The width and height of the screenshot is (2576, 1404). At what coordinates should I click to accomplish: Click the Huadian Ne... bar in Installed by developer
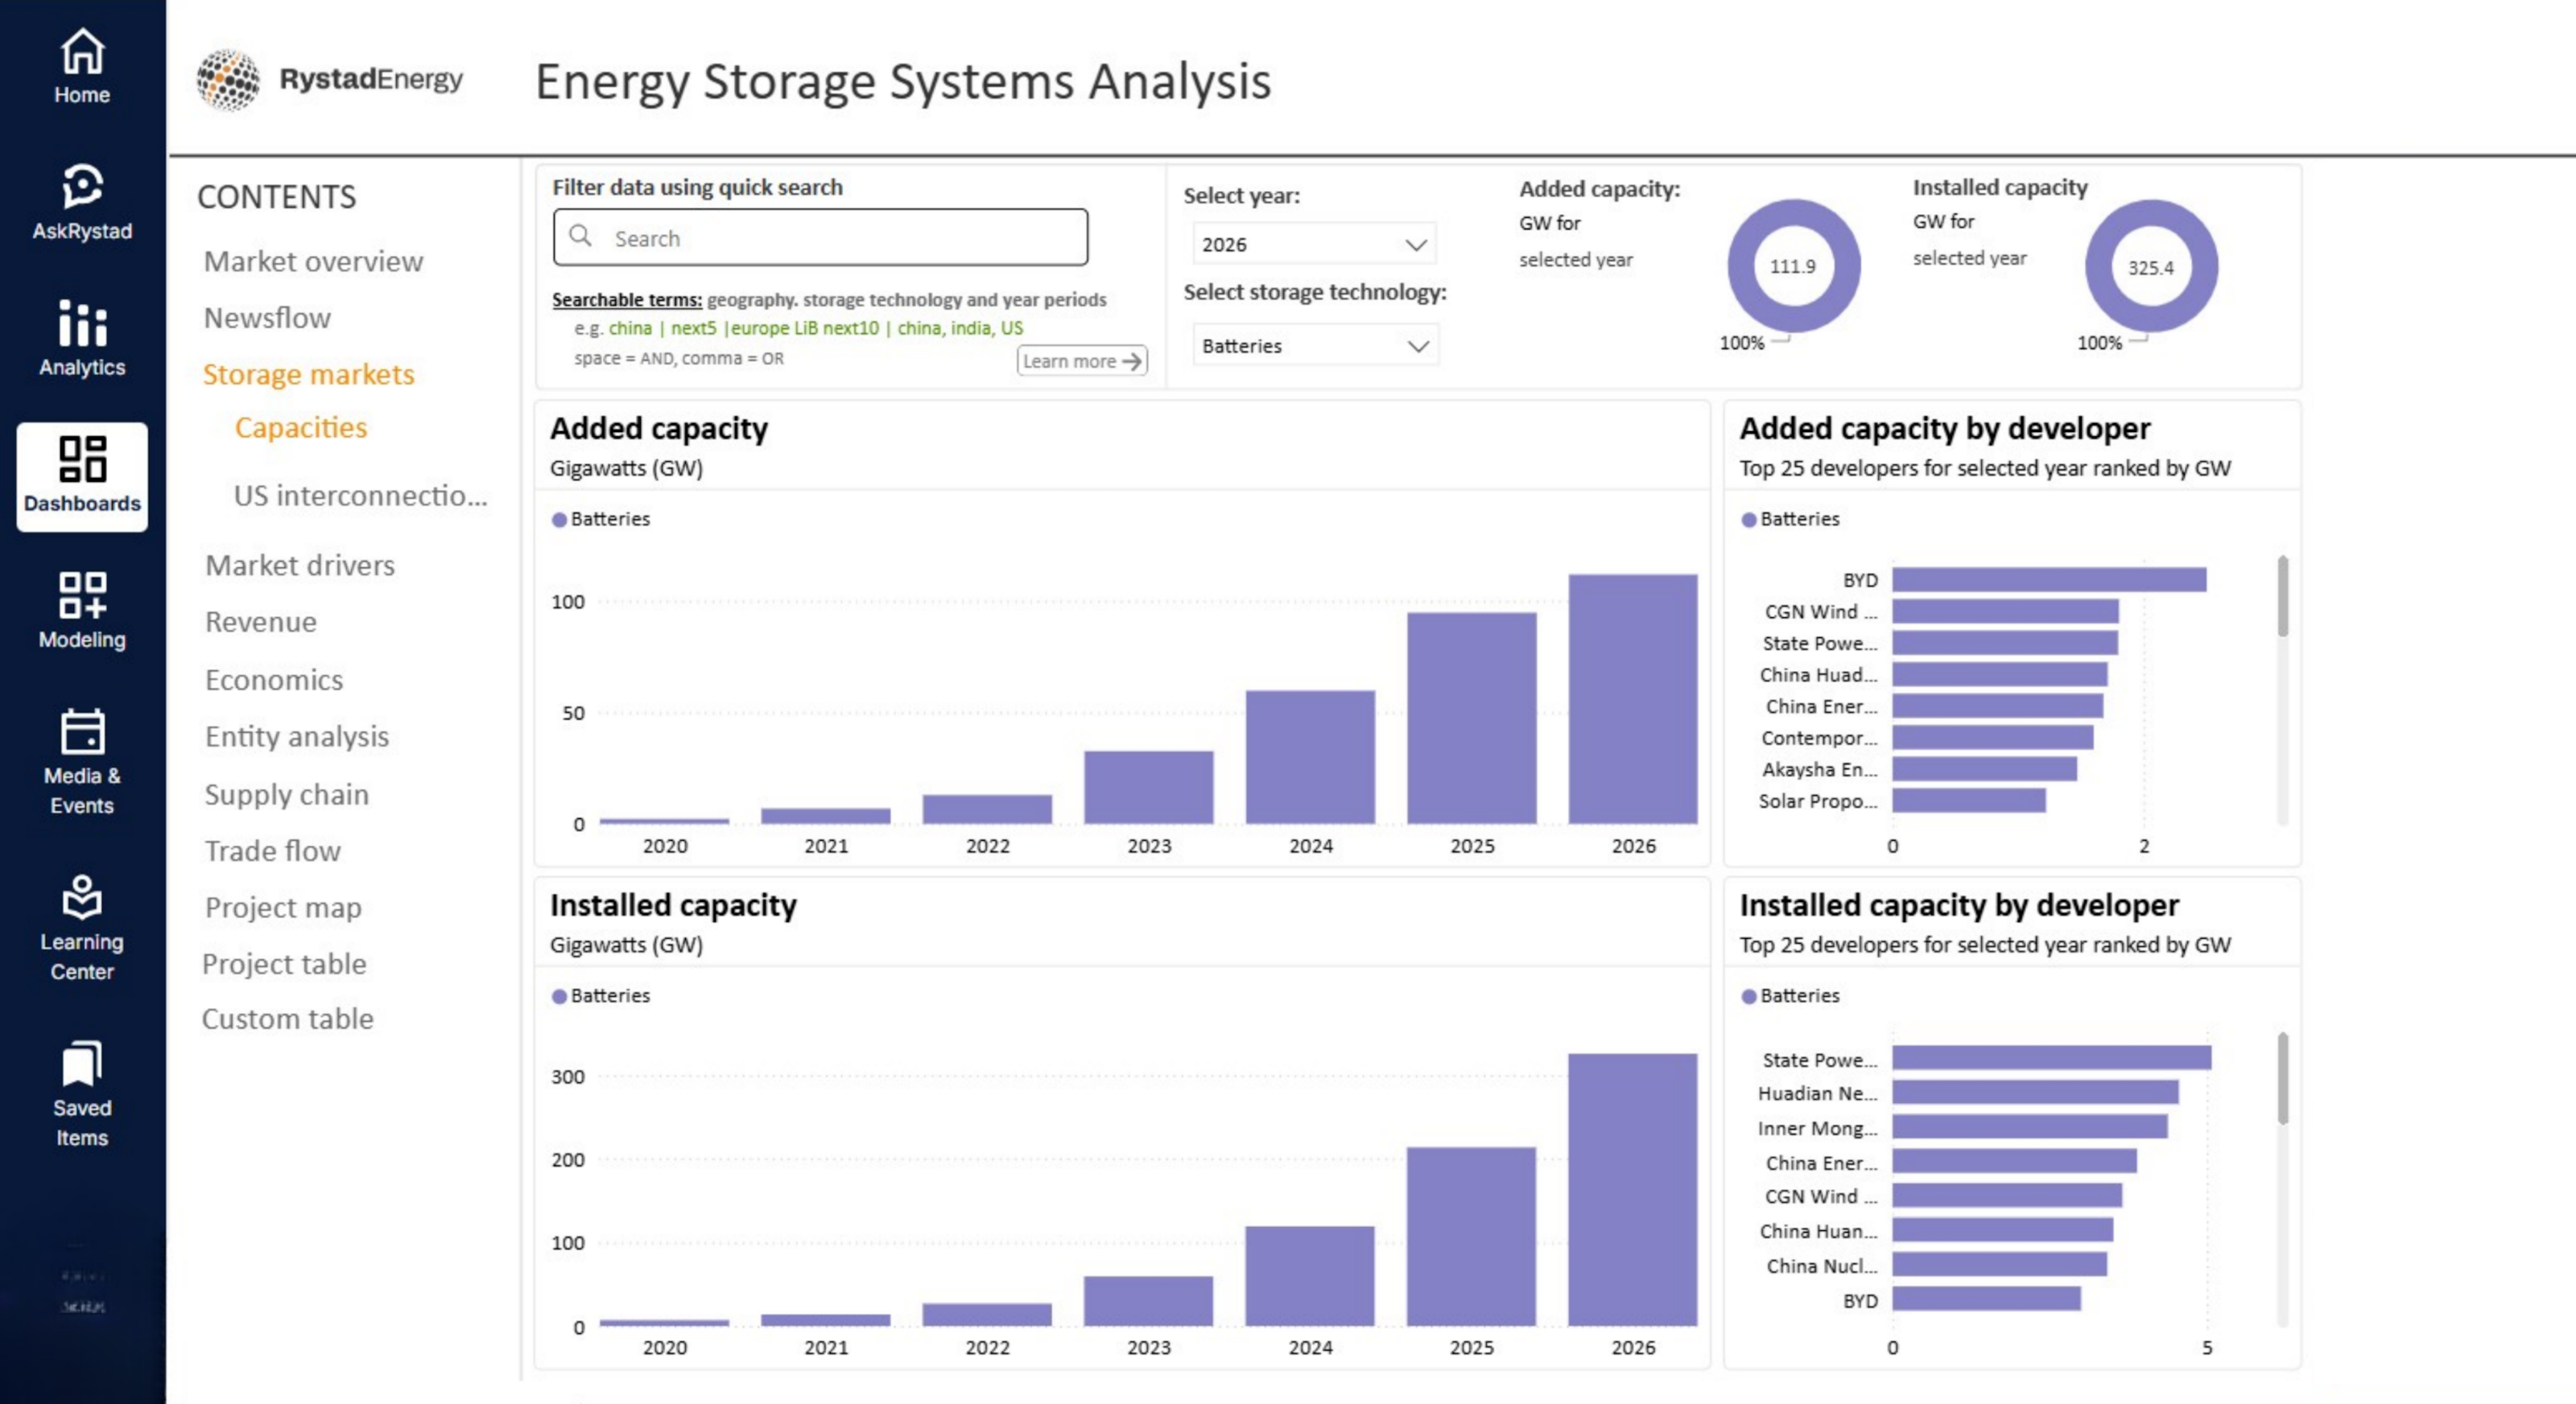[2035, 1092]
